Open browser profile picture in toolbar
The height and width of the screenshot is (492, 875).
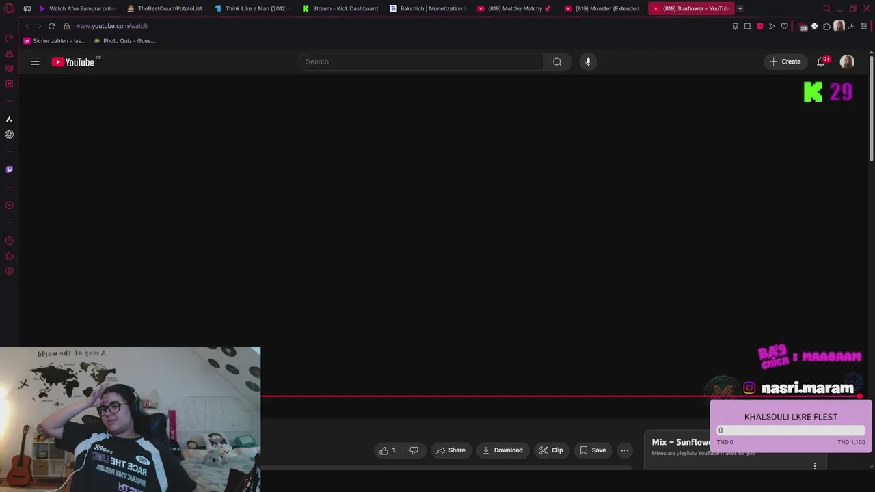click(839, 26)
